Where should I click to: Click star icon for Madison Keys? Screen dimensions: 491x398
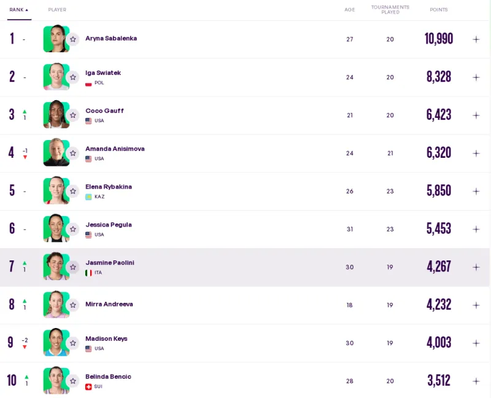(x=73, y=343)
